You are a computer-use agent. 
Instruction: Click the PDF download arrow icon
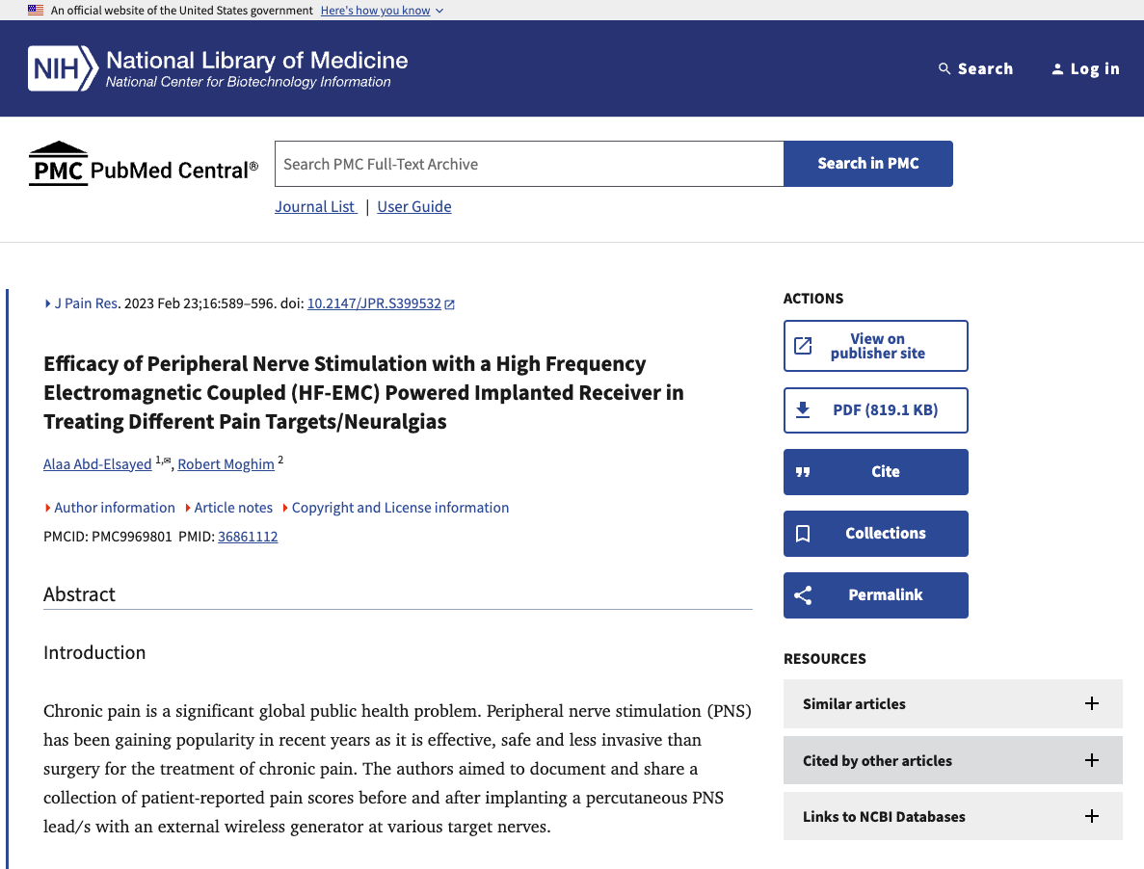point(803,410)
